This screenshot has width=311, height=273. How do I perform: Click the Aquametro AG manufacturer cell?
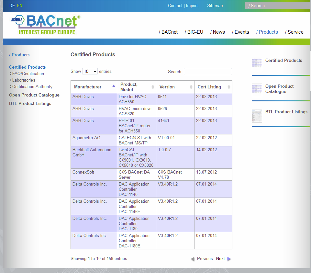point(94,140)
